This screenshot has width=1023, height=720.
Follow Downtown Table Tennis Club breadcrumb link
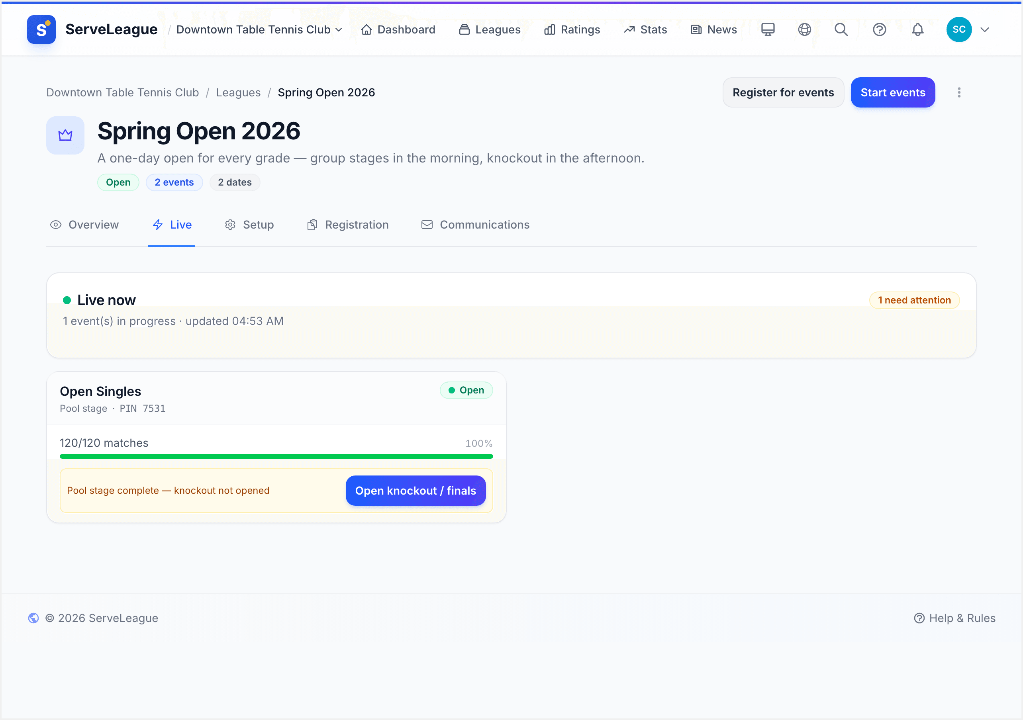(x=123, y=92)
